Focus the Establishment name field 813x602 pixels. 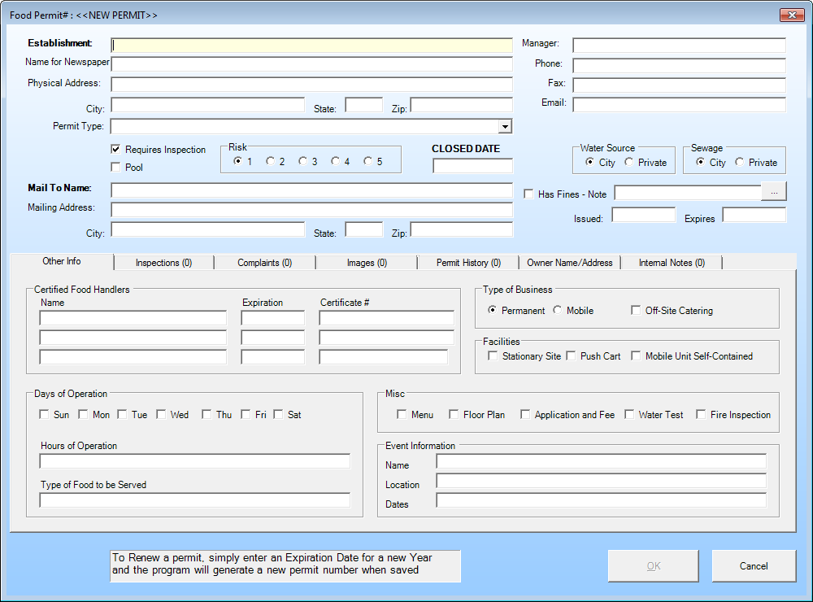point(311,46)
